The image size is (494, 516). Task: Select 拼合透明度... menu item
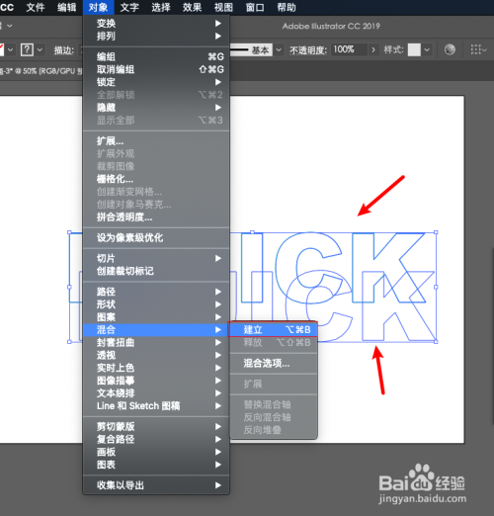click(x=156, y=217)
